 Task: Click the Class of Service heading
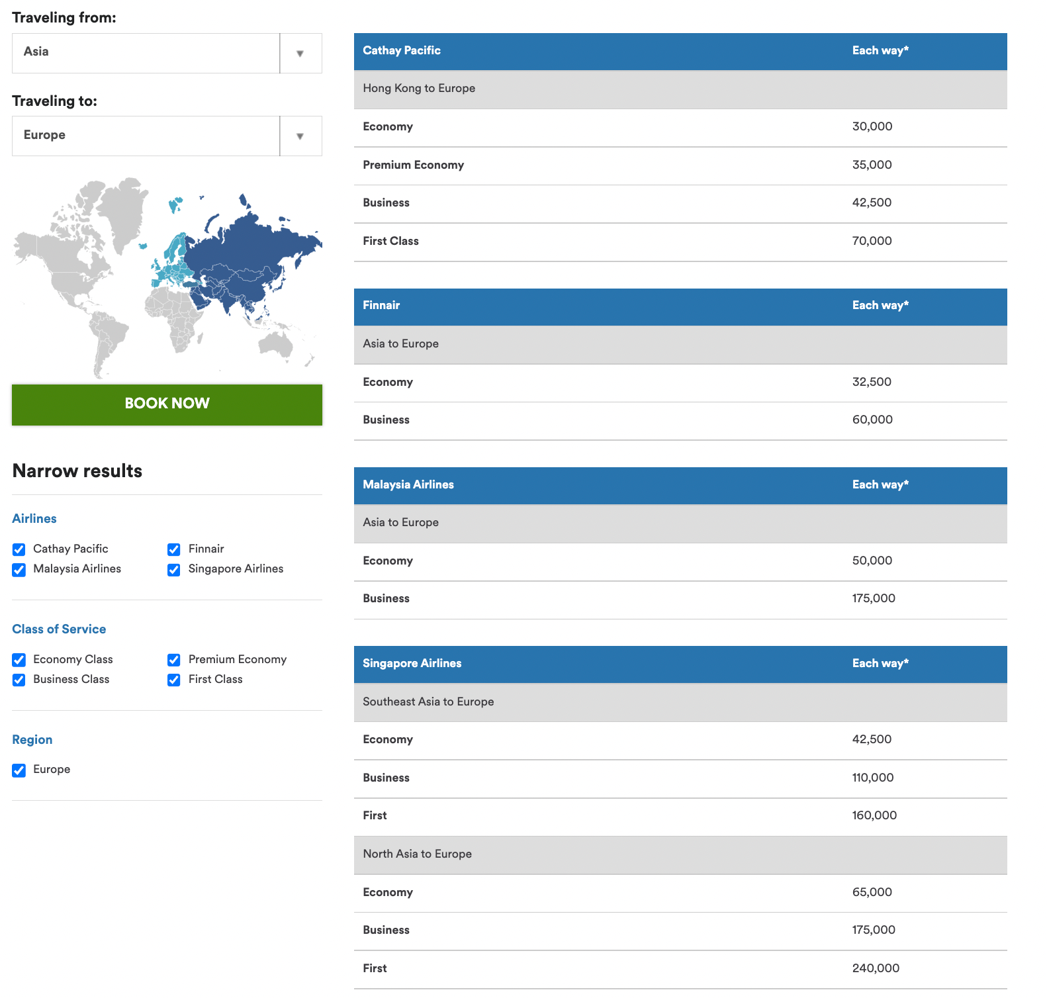coord(59,629)
